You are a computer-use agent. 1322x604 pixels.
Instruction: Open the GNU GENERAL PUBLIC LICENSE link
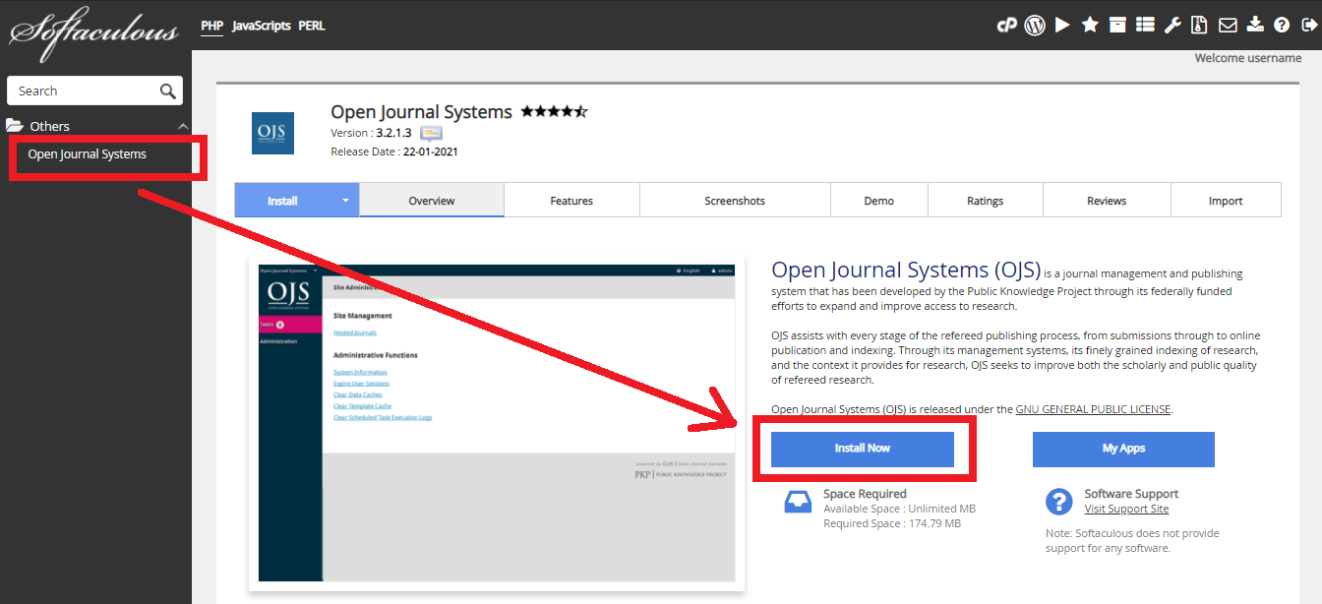point(1092,408)
